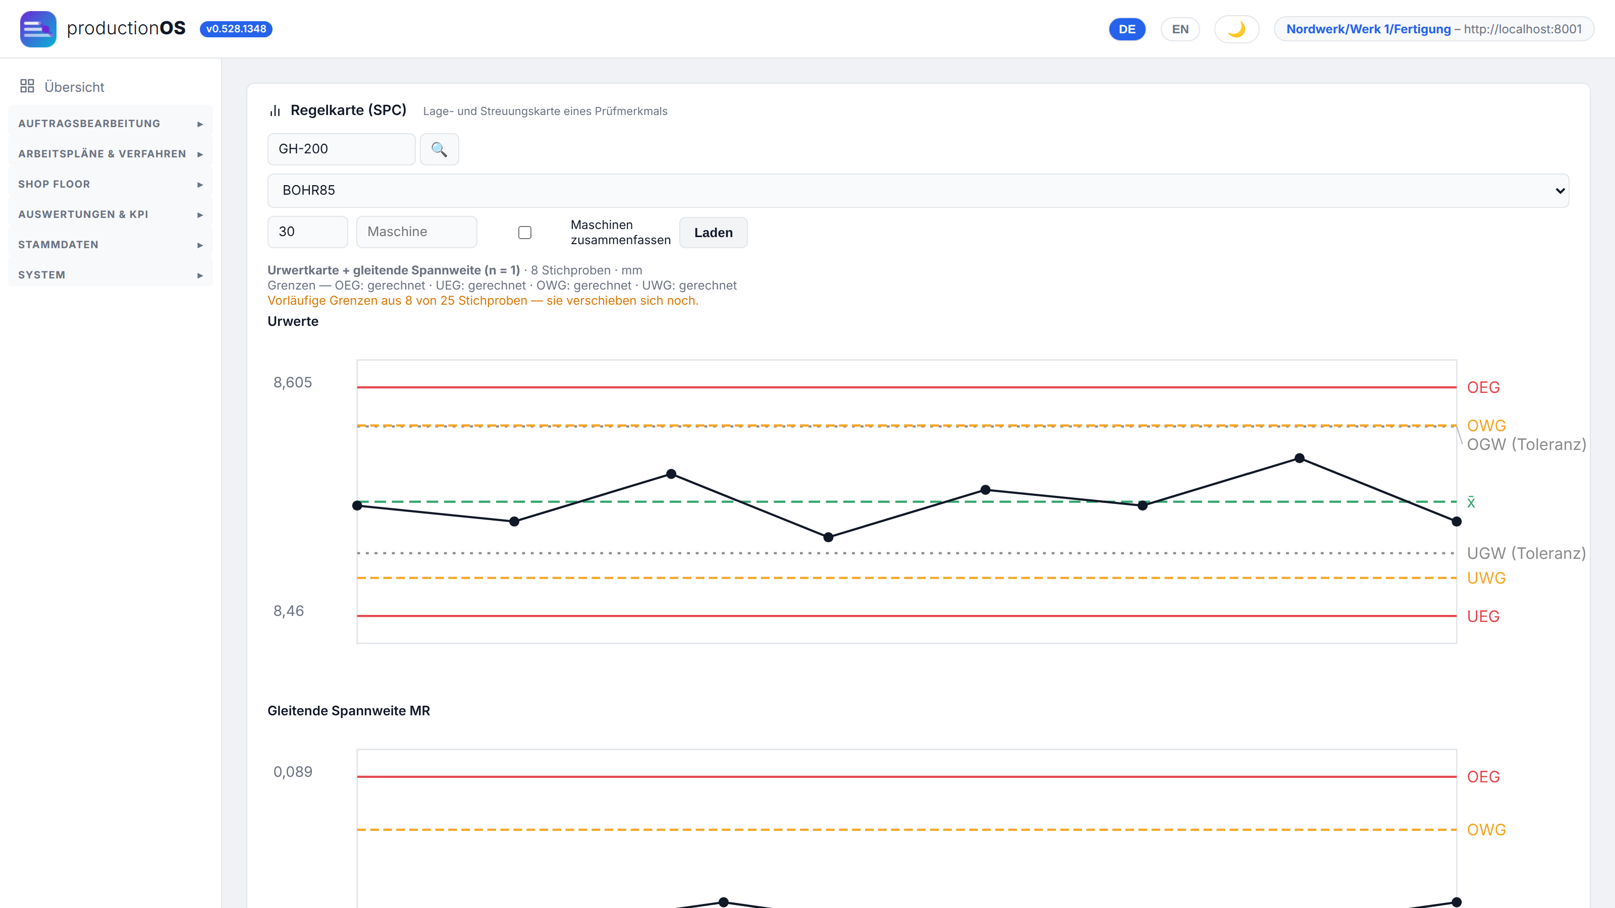
Task: Switch language to DE
Action: pyautogui.click(x=1126, y=29)
